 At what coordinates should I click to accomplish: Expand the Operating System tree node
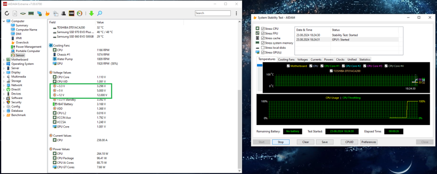3,64
